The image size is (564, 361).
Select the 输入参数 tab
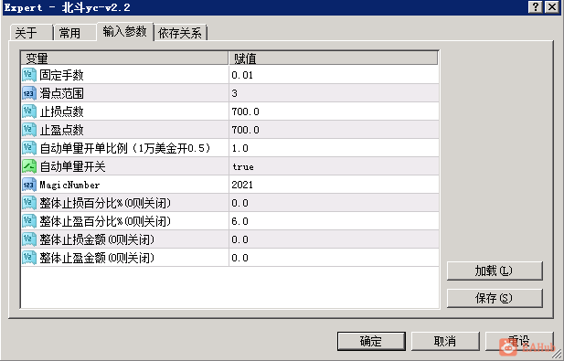click(x=125, y=32)
